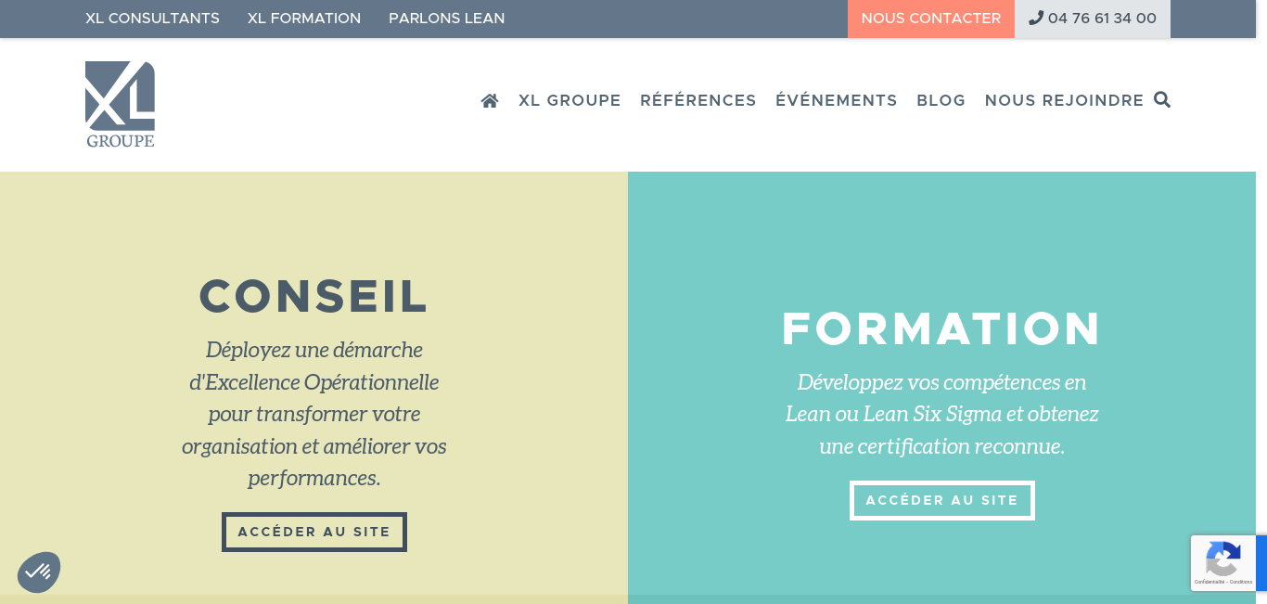The width and height of the screenshot is (1267, 604).
Task: Click ACCÉDER AU SITE under Formation
Action: 942,500
